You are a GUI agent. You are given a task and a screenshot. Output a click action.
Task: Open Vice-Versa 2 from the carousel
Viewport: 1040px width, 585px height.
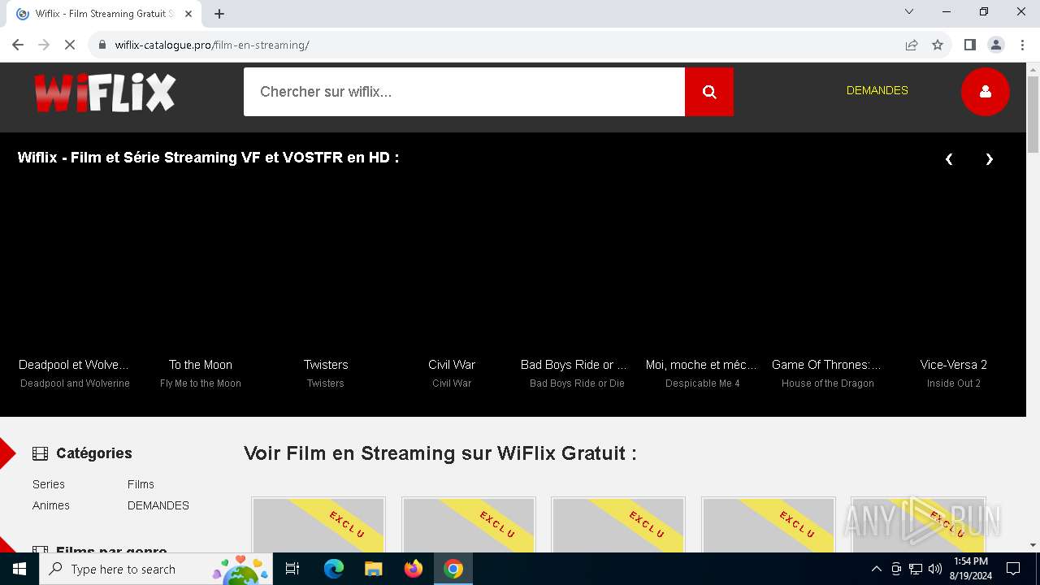954,365
